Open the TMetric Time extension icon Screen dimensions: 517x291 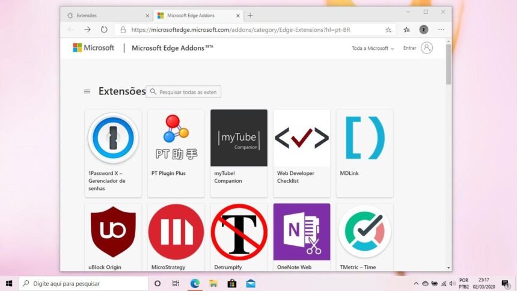click(x=365, y=232)
